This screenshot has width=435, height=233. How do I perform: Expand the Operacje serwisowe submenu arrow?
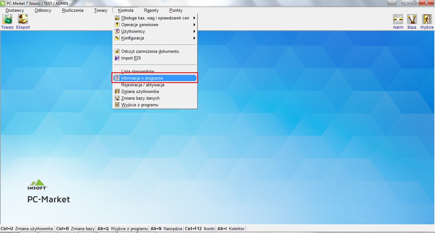(x=194, y=25)
